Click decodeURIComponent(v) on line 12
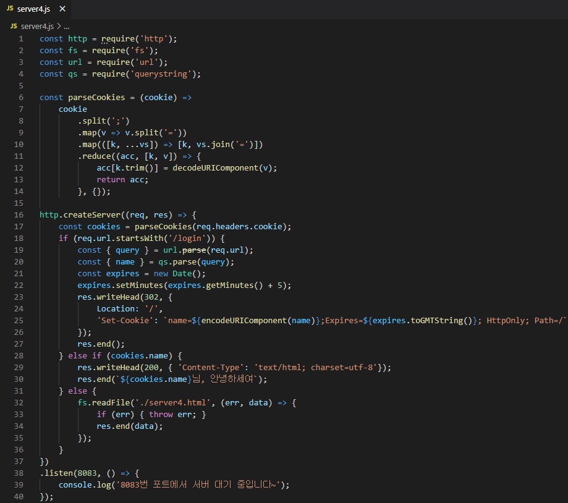The height and width of the screenshot is (503, 568). 223,168
